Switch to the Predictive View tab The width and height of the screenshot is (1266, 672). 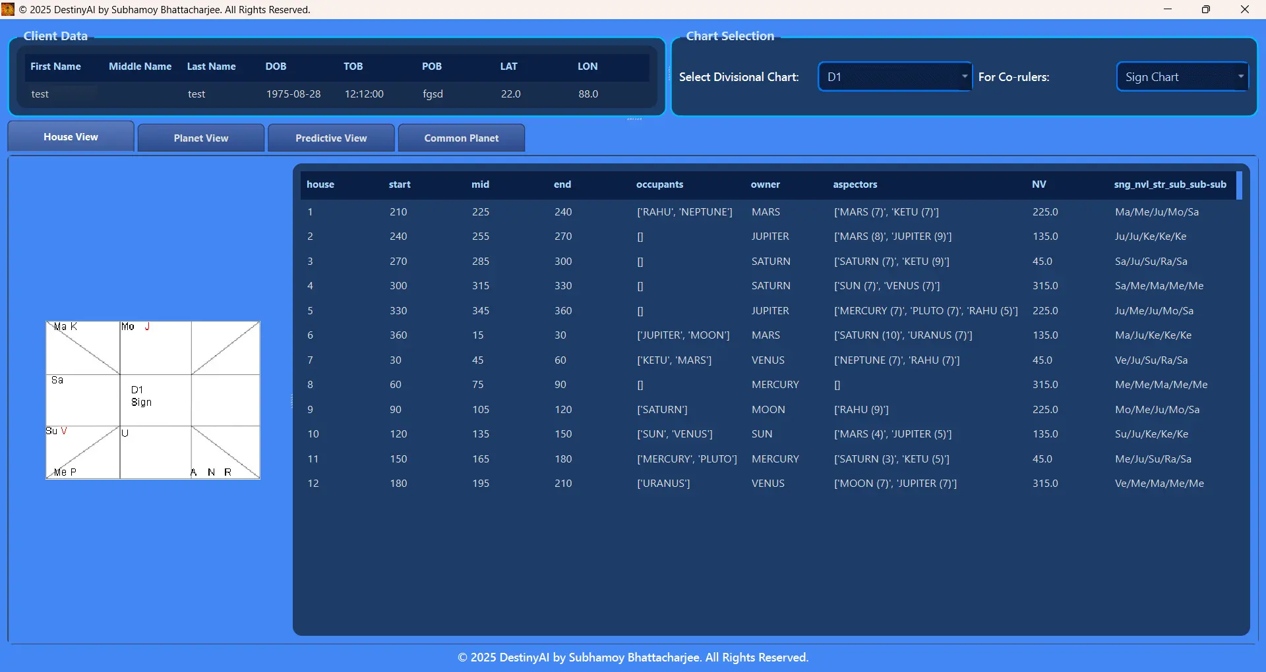coord(330,138)
